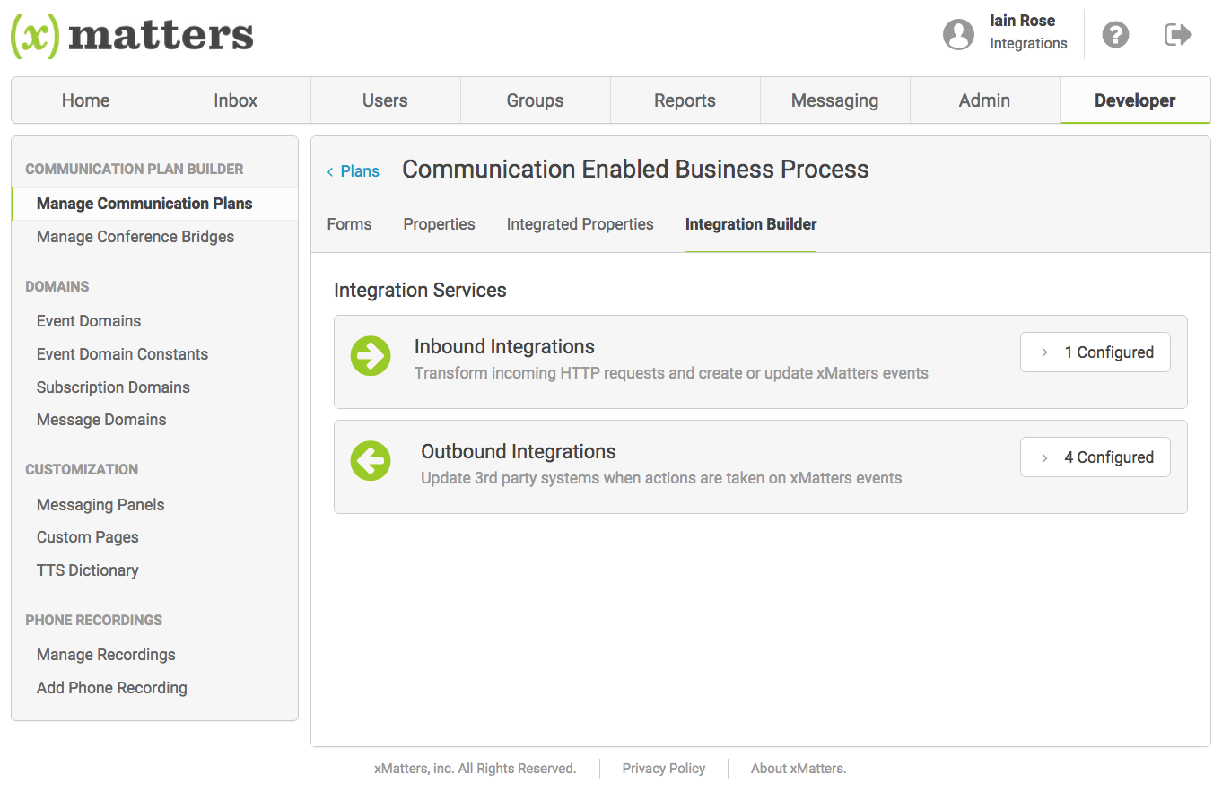Image resolution: width=1222 pixels, height=792 pixels.
Task: Open Add Phone Recording
Action: click(112, 688)
